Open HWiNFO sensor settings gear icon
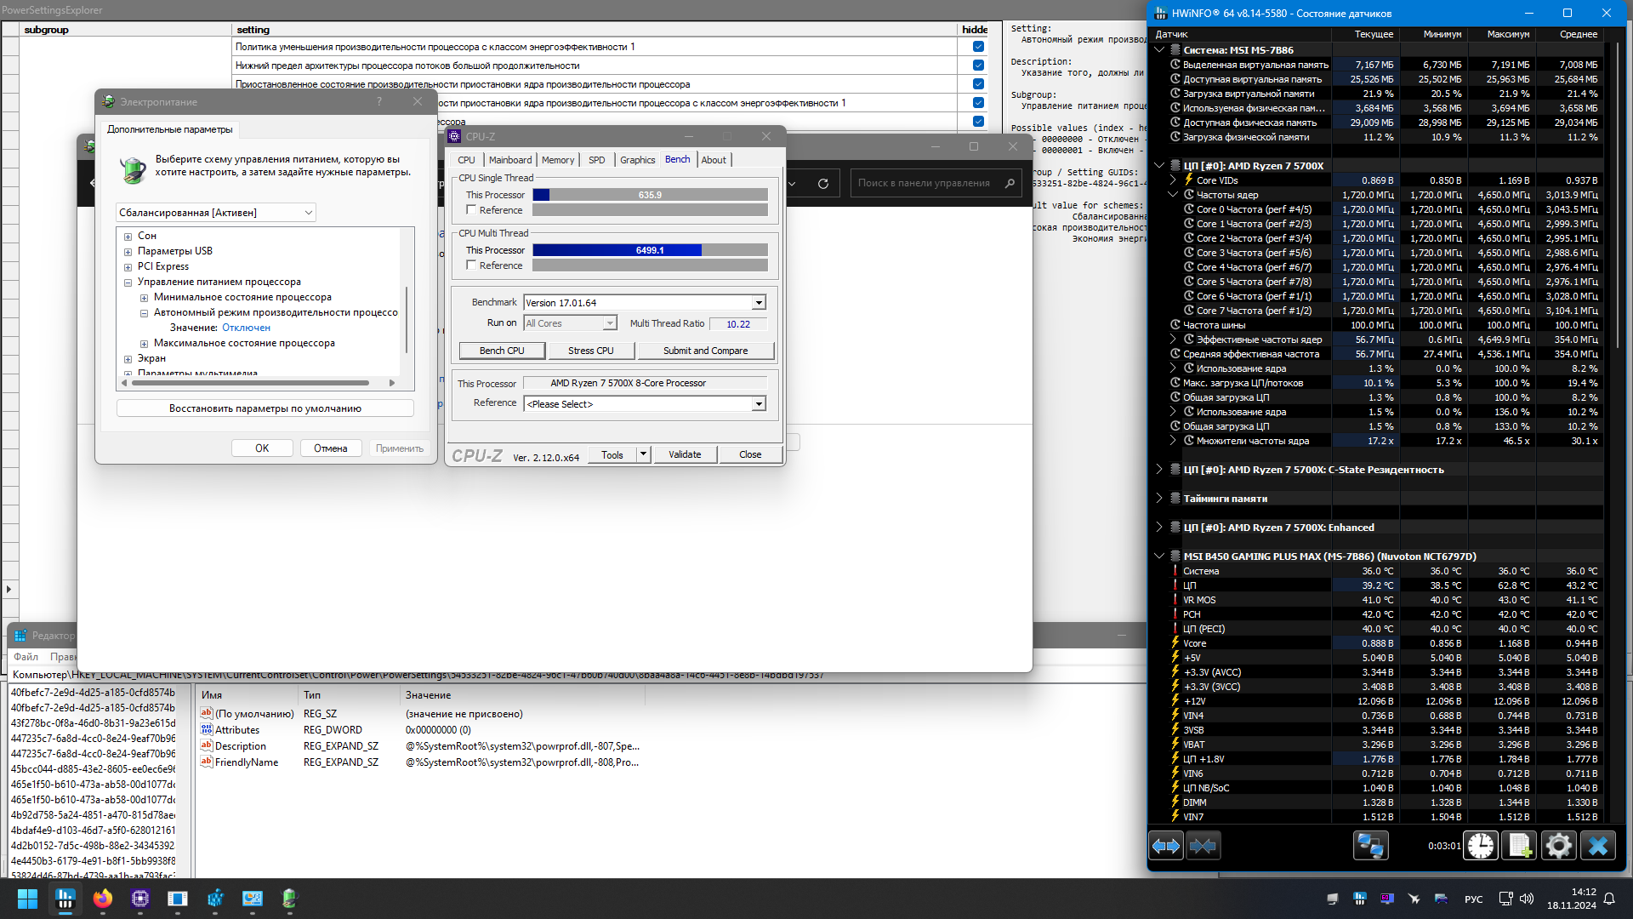The width and height of the screenshot is (1633, 919). click(1558, 846)
